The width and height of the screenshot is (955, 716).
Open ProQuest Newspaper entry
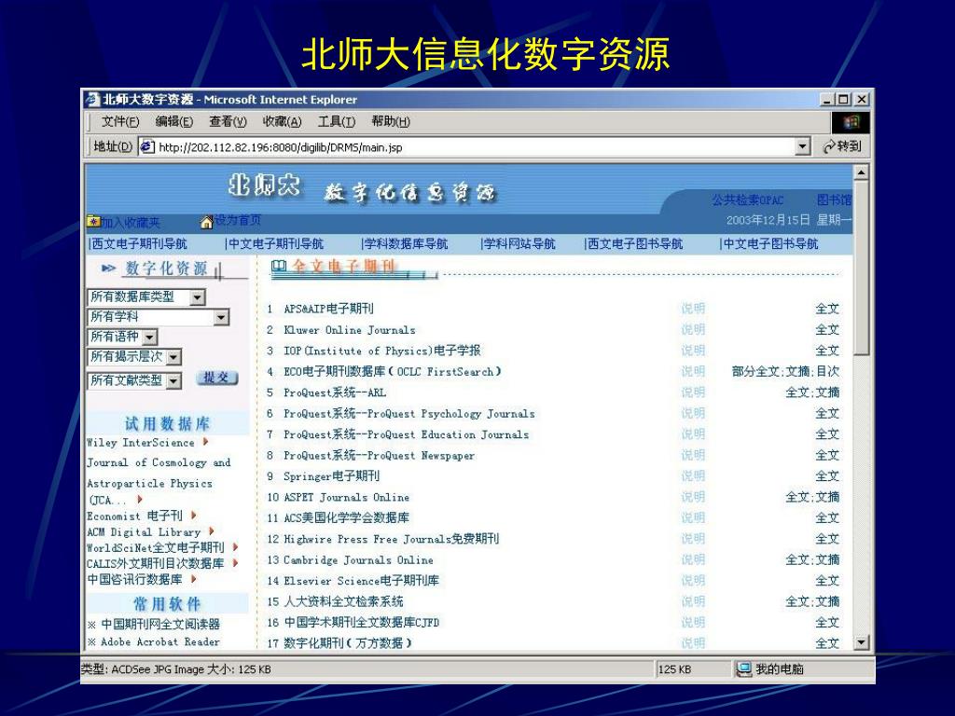pyautogui.click(x=379, y=455)
